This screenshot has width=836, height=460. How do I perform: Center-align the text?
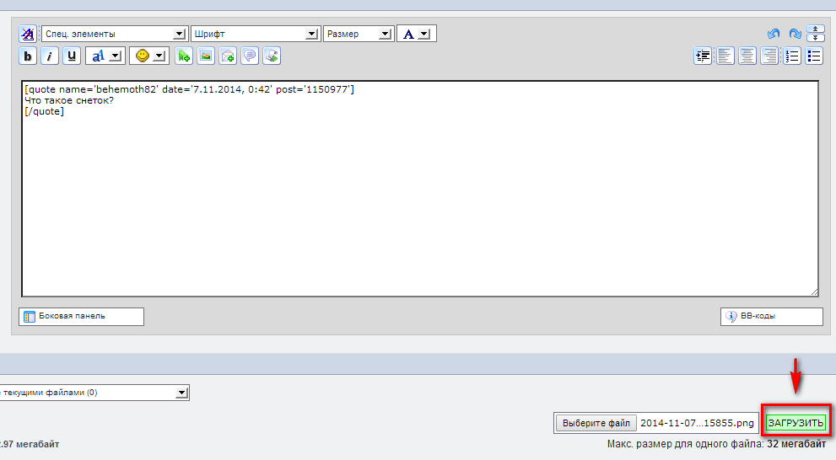[x=747, y=56]
